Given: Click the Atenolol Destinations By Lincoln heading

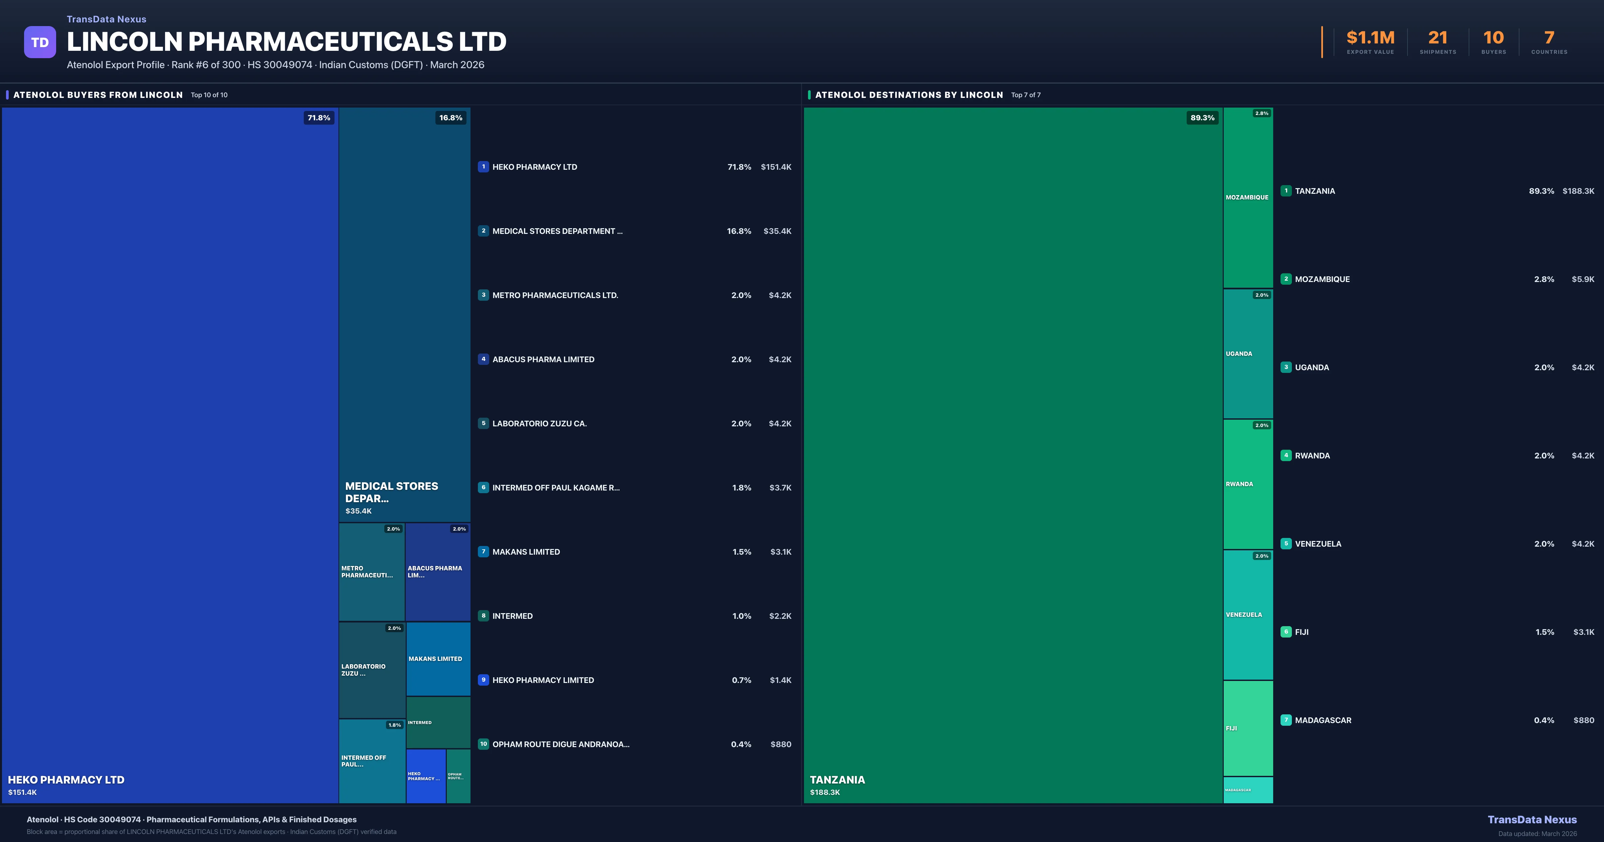Looking at the screenshot, I should point(909,95).
